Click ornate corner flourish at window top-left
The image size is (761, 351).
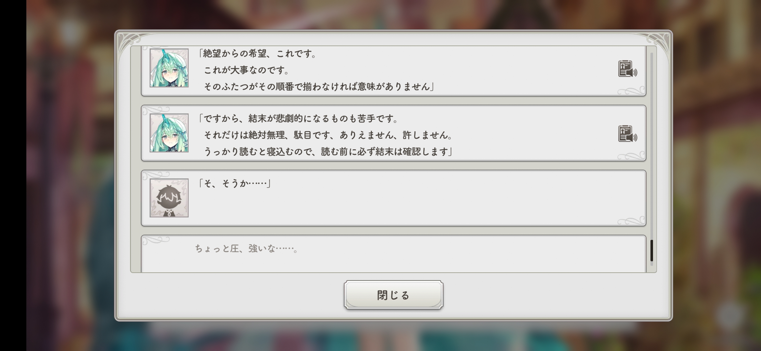click(x=131, y=44)
